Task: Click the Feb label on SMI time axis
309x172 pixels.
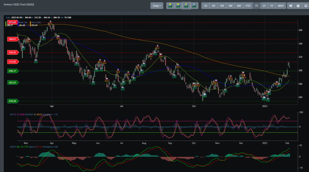Action: [287, 143]
